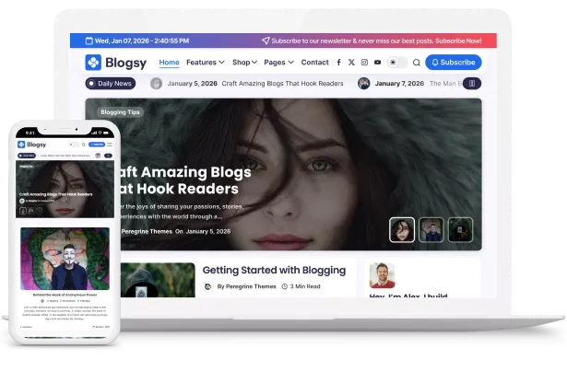Screen dimensions: 567x371
Task: Expand the Features dropdown menu
Action: click(205, 63)
